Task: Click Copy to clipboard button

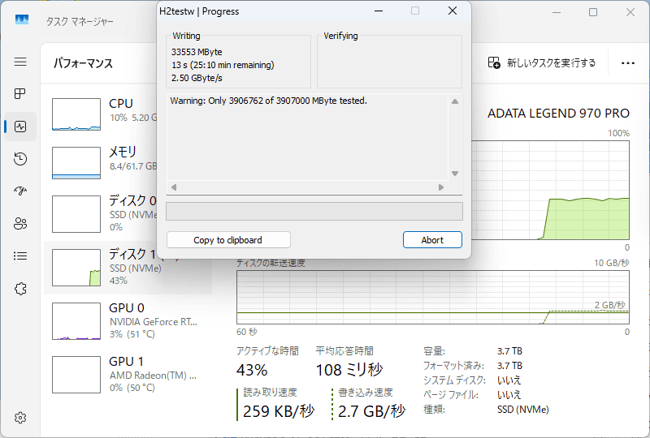Action: coord(227,240)
